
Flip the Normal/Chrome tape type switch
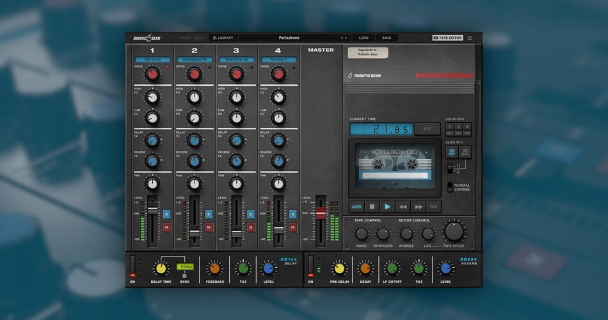(449, 188)
